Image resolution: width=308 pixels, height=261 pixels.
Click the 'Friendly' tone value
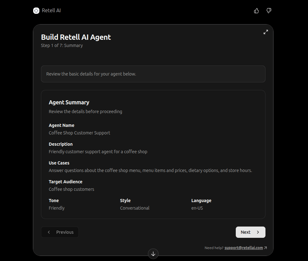point(57,208)
